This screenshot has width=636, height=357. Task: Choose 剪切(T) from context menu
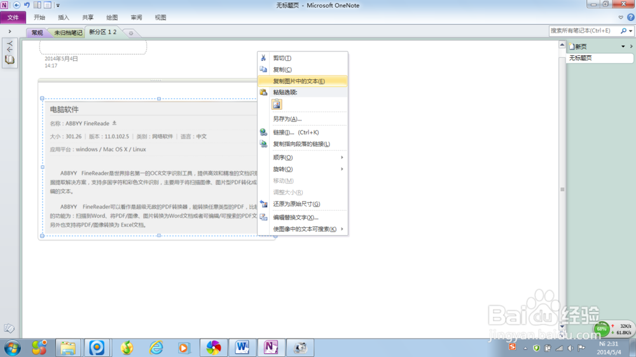(x=303, y=58)
